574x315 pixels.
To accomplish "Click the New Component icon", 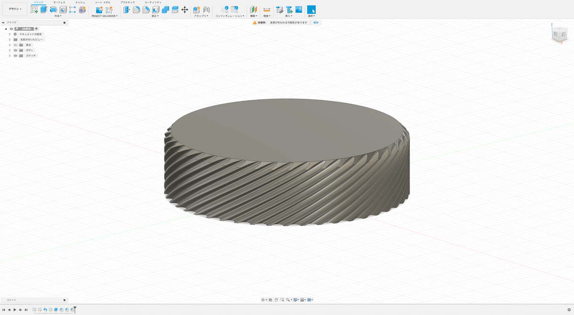I will pos(197,10).
